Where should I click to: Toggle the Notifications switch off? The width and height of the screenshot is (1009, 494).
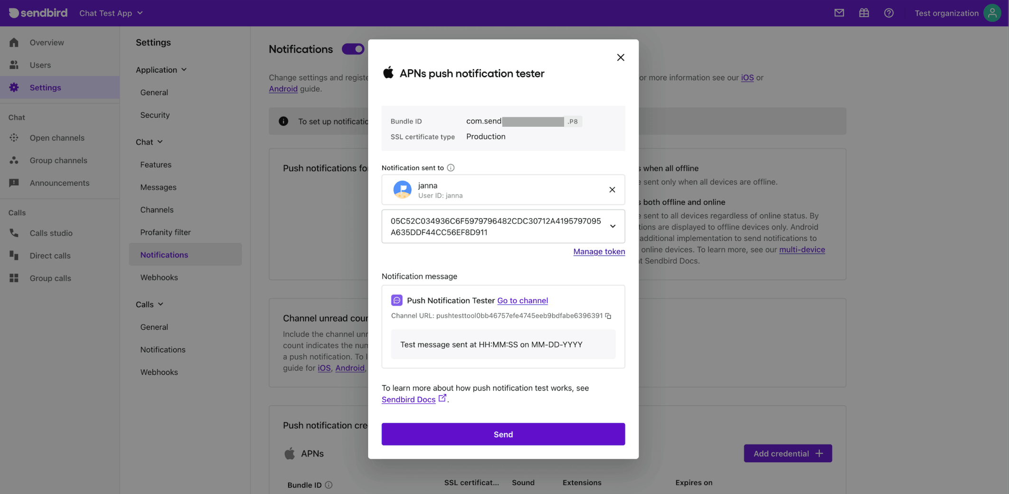[353, 49]
